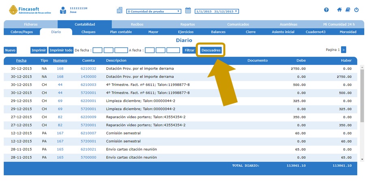Select the Balances subtab
Viewport: 368px width, 181px height.
click(218, 32)
